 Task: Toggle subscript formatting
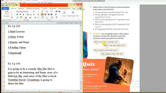[31, 14]
